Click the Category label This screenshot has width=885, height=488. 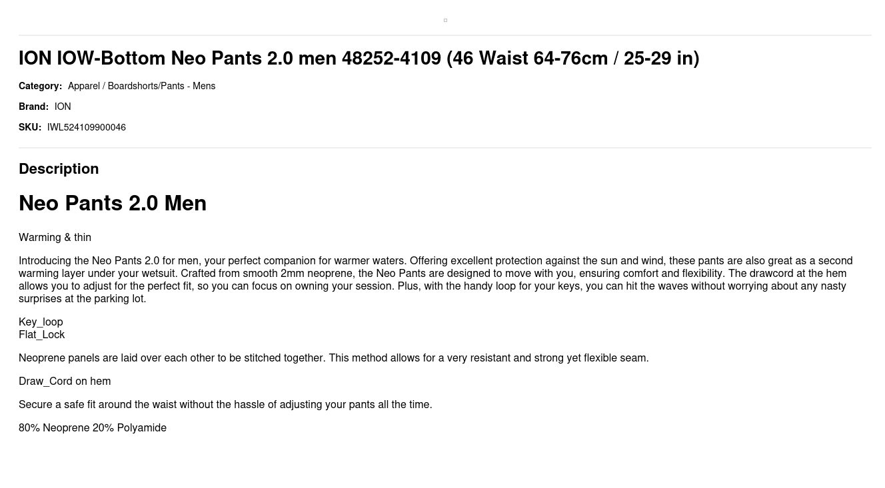pos(40,86)
